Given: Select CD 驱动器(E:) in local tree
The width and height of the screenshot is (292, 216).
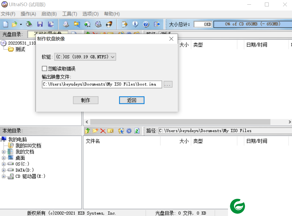Looking at the screenshot, I should [x=30, y=176].
